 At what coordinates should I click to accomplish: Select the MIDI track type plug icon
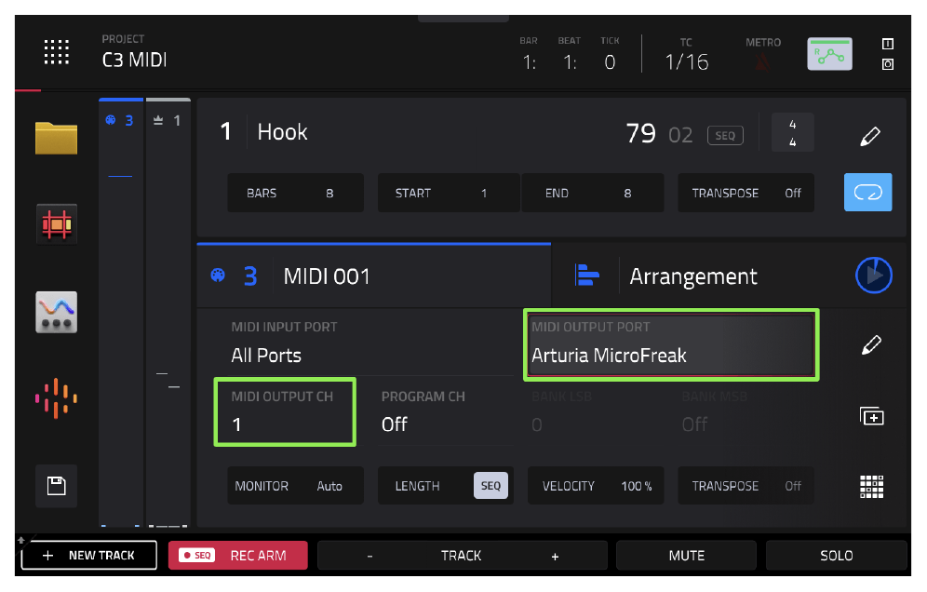tap(218, 276)
